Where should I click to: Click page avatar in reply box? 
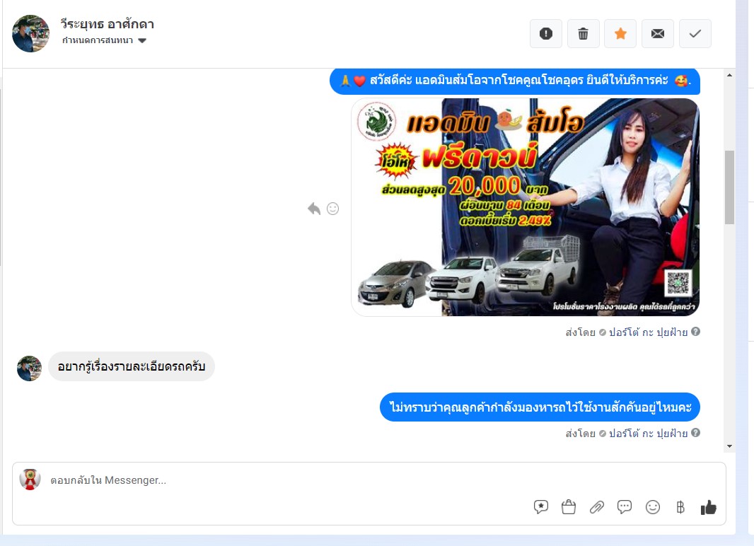[30, 480]
